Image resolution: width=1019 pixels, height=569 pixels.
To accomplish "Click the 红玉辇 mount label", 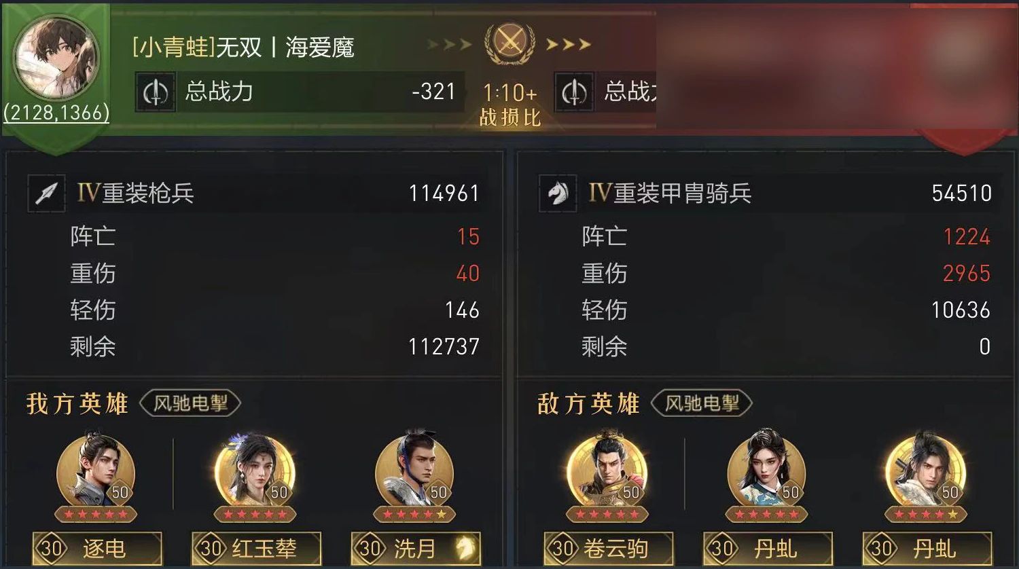I will [x=256, y=549].
